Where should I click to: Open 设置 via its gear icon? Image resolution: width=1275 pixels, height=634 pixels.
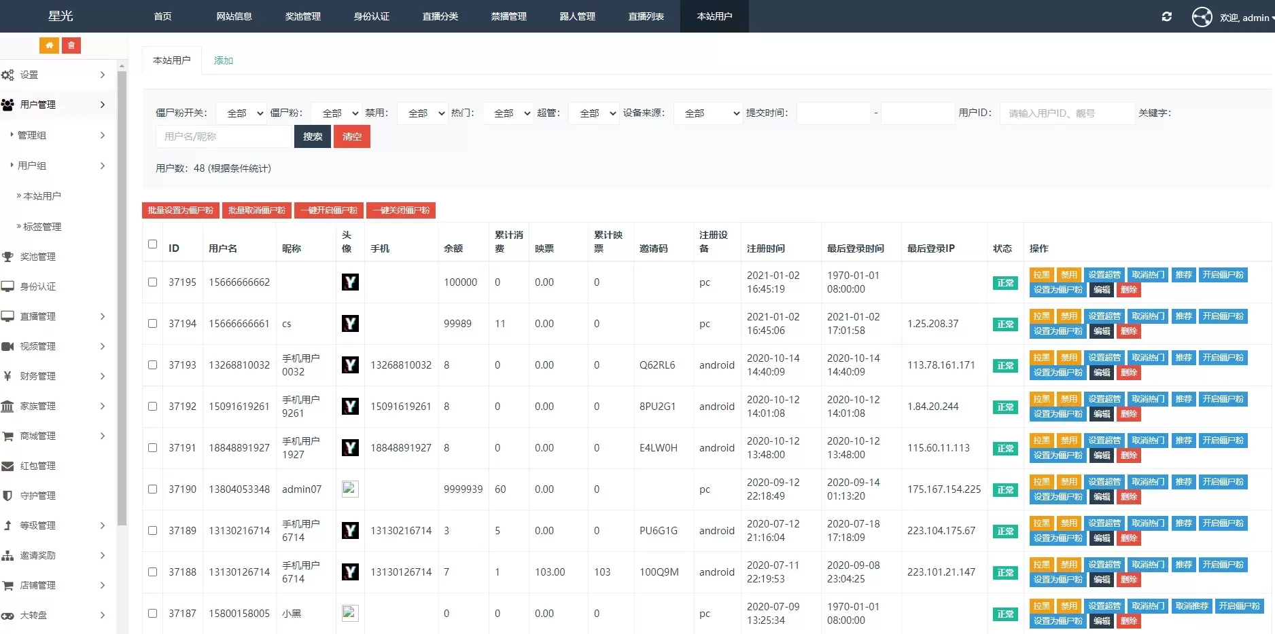click(x=7, y=75)
